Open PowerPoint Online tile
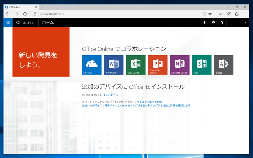This screenshot has height=158, width=253. click(157, 65)
